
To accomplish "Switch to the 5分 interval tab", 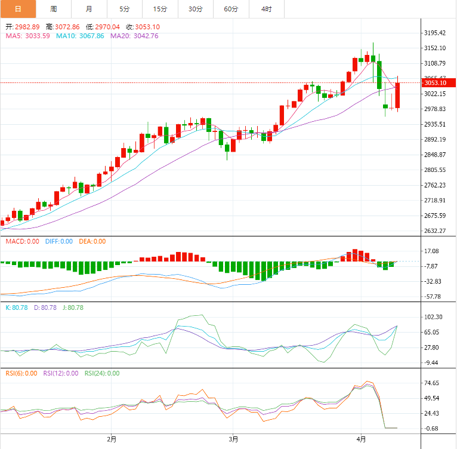I will [x=124, y=9].
